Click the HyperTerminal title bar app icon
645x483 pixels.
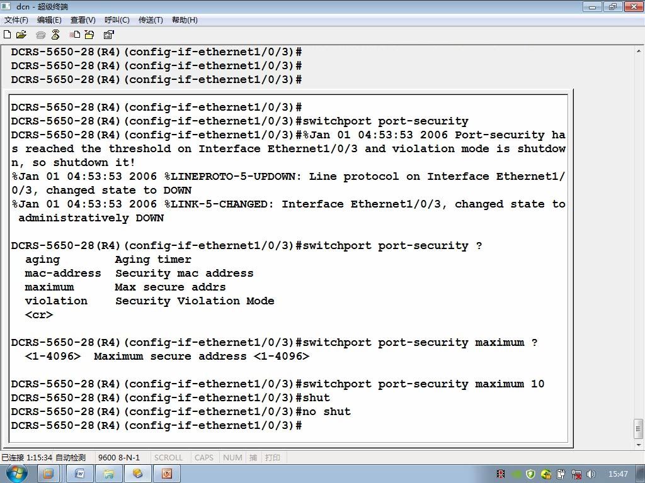pyautogui.click(x=6, y=6)
